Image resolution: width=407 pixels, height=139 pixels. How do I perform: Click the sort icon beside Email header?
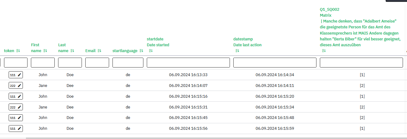click(100, 51)
